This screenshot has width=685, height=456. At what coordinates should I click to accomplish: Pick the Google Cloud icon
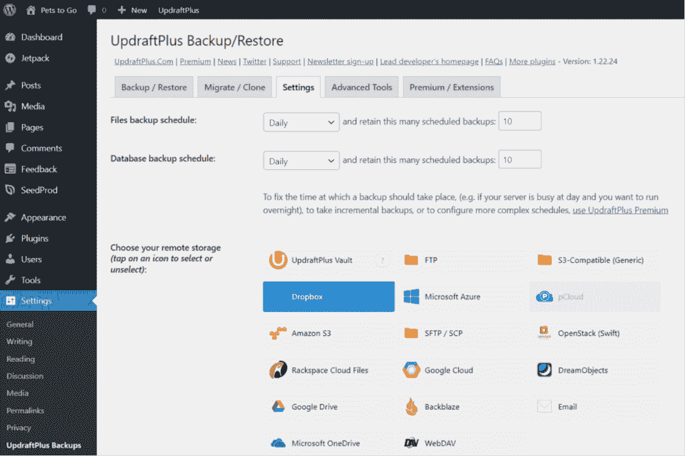pos(411,370)
